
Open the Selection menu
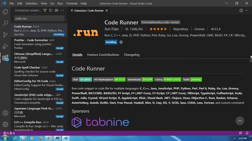point(31,4)
